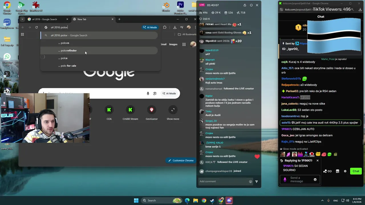Open Chrome three-dot menu
This screenshot has height=205, width=365.
[x=195, y=27]
